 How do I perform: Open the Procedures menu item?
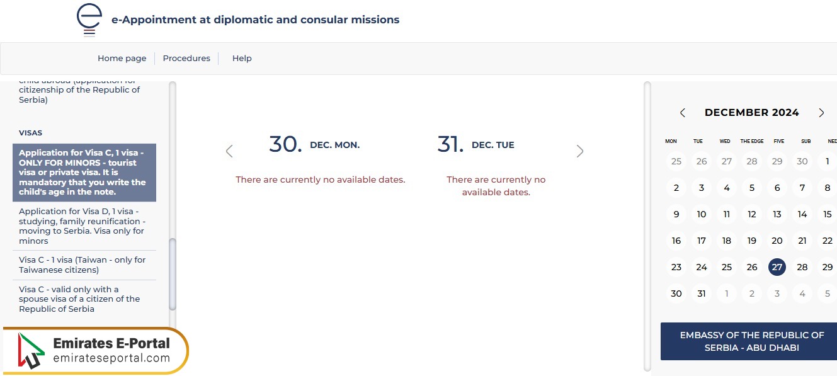[186, 58]
